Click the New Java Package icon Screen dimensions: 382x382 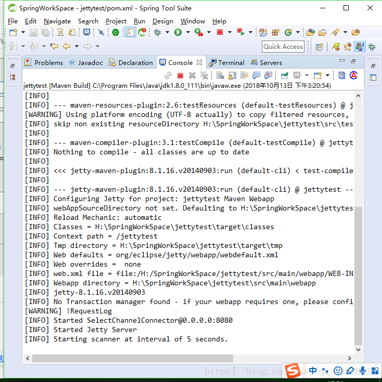[275, 32]
